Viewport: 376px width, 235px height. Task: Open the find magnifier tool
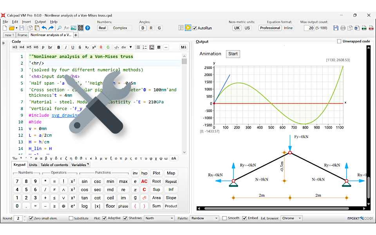(x=60, y=28)
